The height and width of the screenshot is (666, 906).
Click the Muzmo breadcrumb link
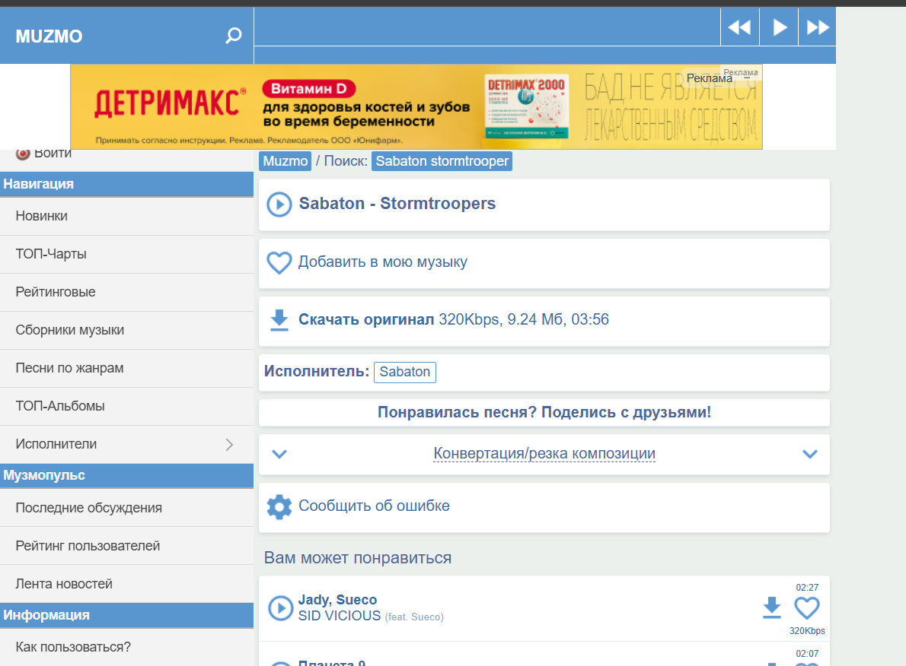tap(286, 161)
